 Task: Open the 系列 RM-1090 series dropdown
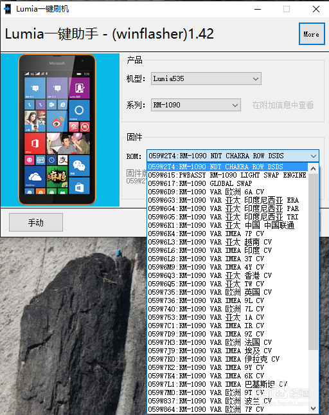(x=196, y=105)
